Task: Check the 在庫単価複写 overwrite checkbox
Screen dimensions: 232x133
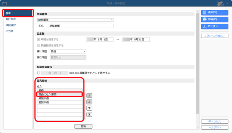Action: coord(39,73)
